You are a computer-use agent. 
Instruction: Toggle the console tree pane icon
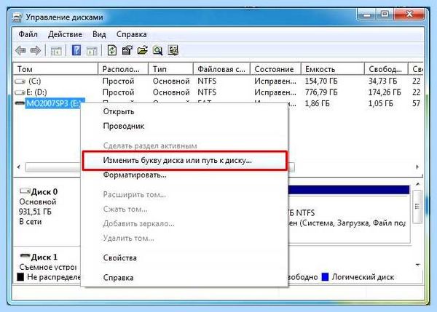(56, 51)
